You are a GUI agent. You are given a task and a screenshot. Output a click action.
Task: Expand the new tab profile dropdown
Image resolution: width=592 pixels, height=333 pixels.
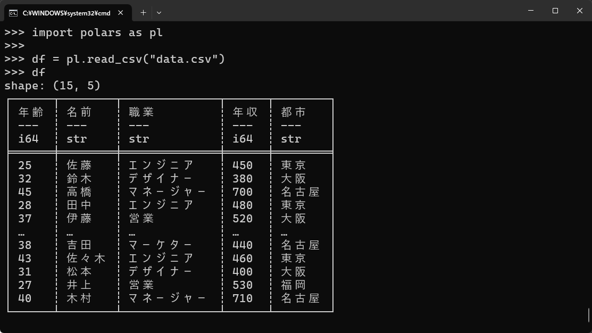pyautogui.click(x=159, y=12)
